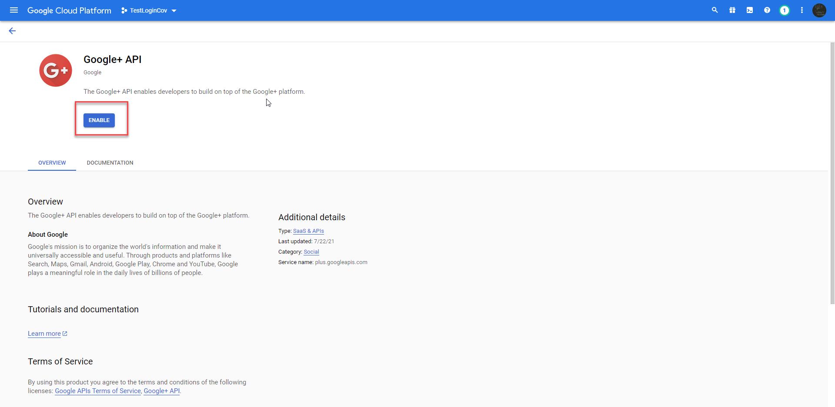Viewport: 835px width, 407px height.
Task: Enable the Google+ API
Action: point(99,120)
